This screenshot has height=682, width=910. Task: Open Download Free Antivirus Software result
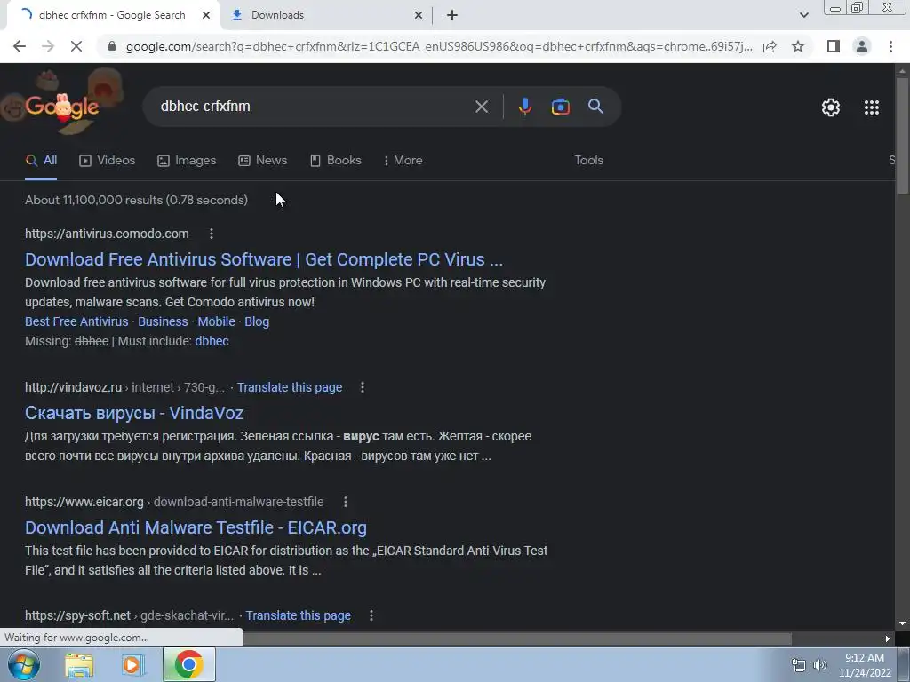[x=264, y=259]
